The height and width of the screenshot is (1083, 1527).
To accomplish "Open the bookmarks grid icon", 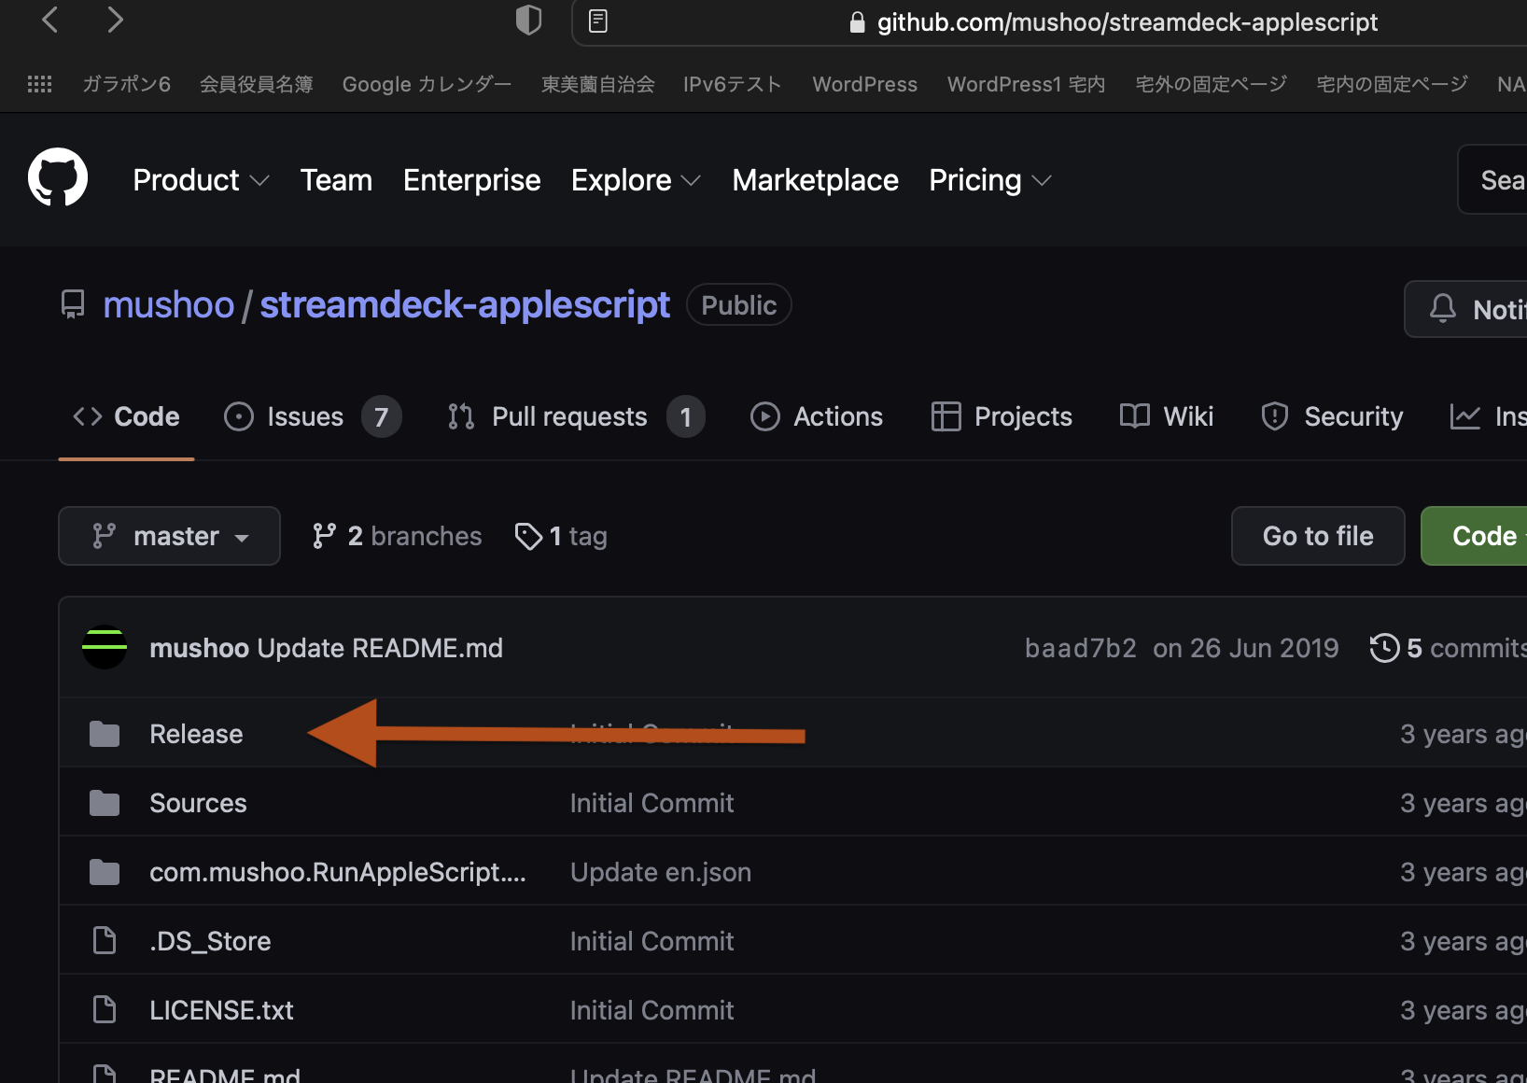I will pos(39,84).
